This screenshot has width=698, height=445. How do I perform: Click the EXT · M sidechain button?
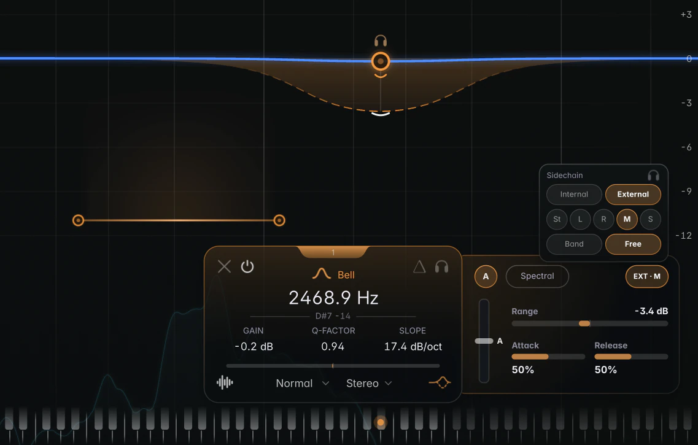(x=647, y=276)
